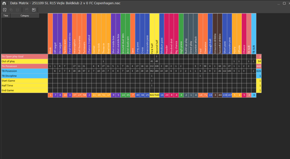Viewport: 290px width, 159px height.
Task: Click TA Possesion row total 440
Action: tap(259, 66)
